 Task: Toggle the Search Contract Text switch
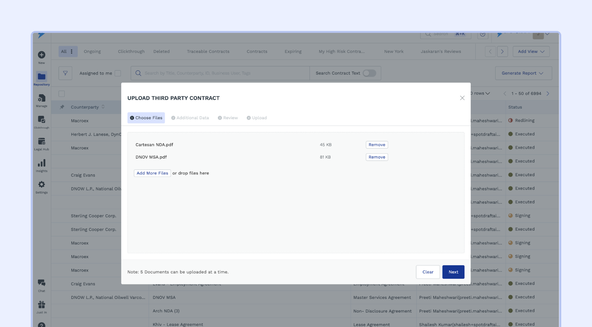point(369,73)
